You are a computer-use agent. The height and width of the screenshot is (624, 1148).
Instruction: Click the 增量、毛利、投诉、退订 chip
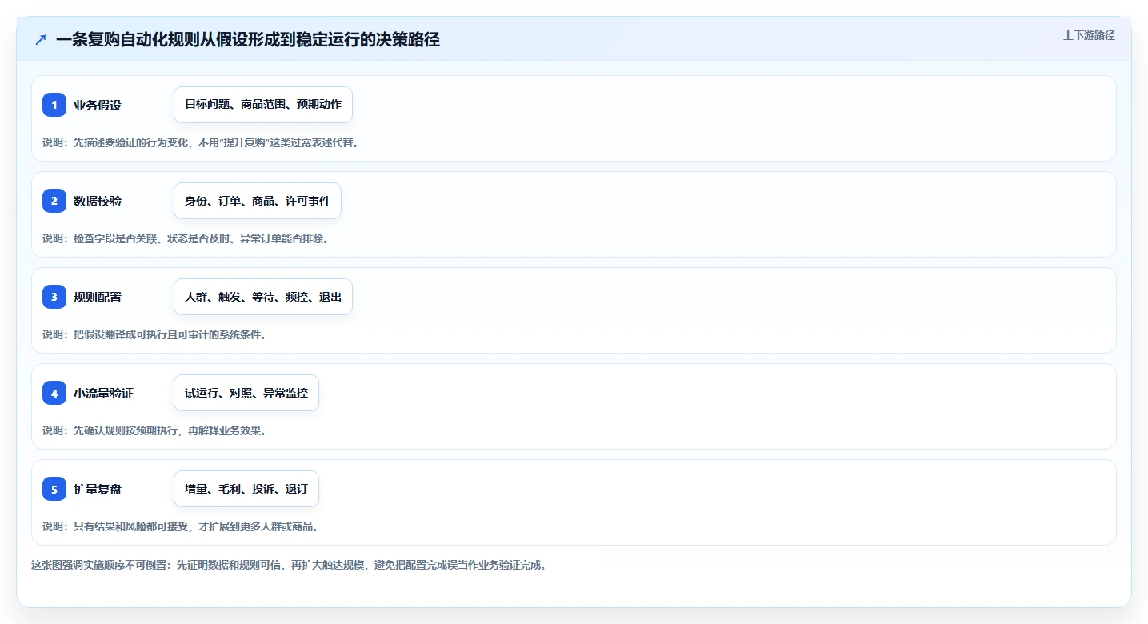(x=246, y=489)
